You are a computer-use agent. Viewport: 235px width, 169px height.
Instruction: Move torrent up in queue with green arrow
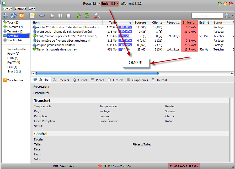click(78, 16)
